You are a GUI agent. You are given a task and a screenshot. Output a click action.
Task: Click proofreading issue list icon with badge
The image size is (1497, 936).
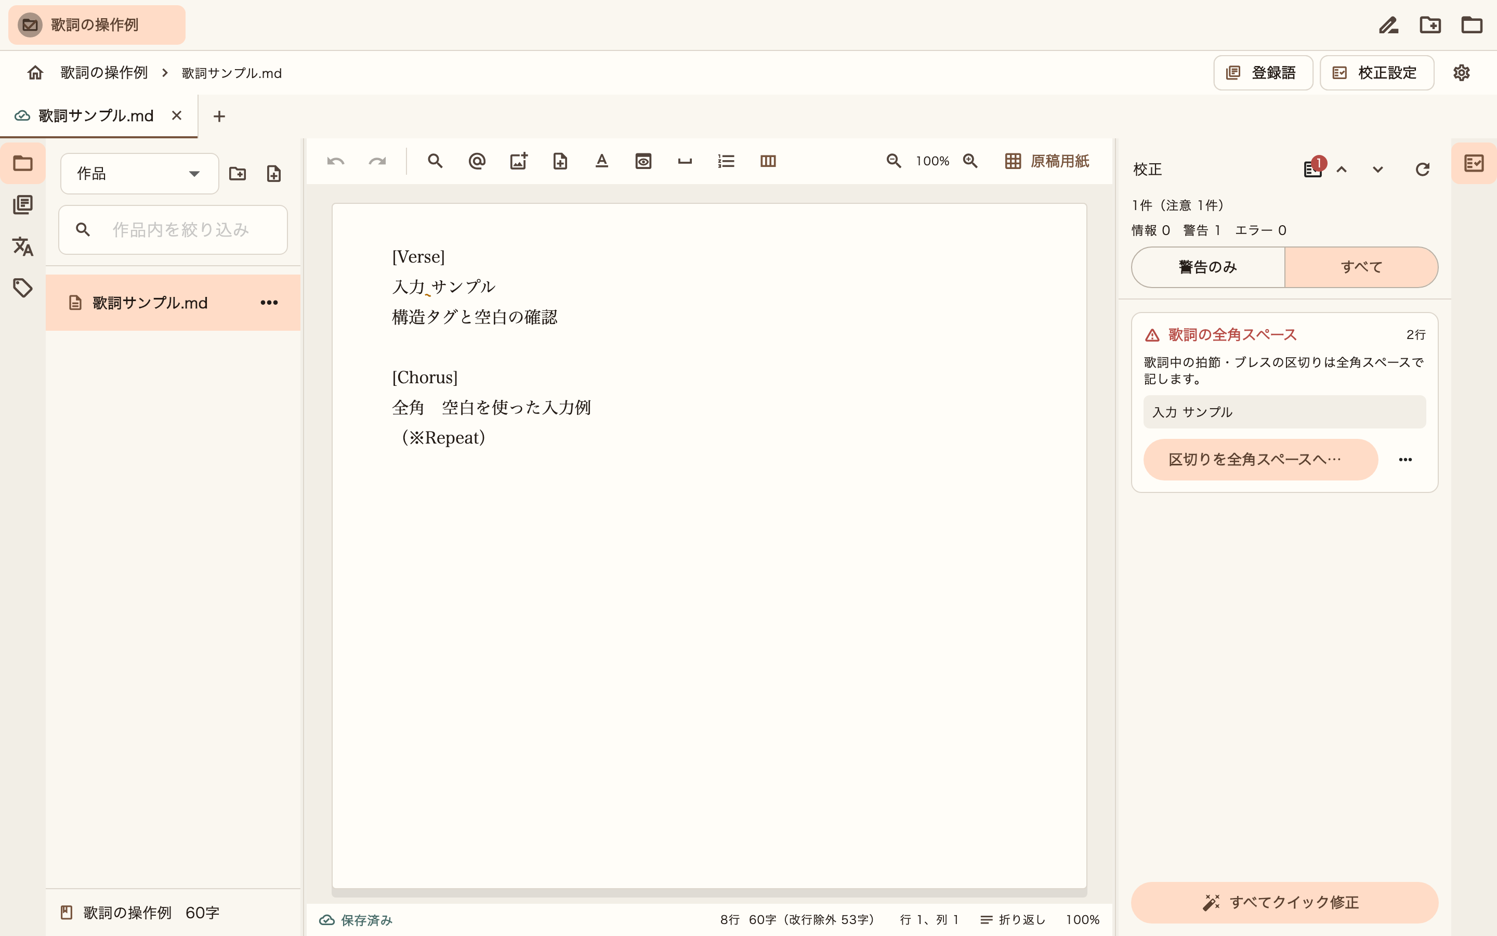point(1314,168)
